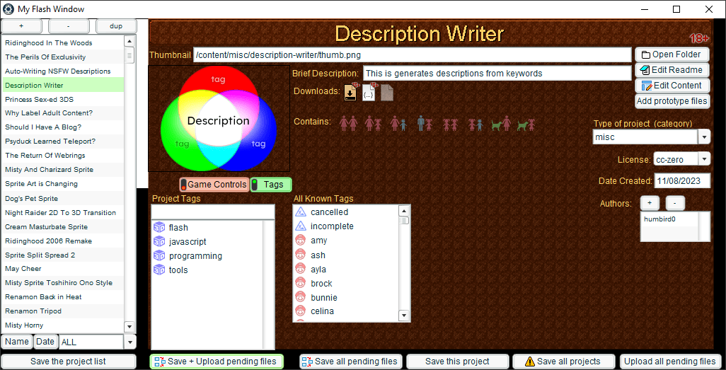Image resolution: width=726 pixels, height=370 pixels.
Task: Toggle the Game Controls panel switch
Action: click(214, 185)
